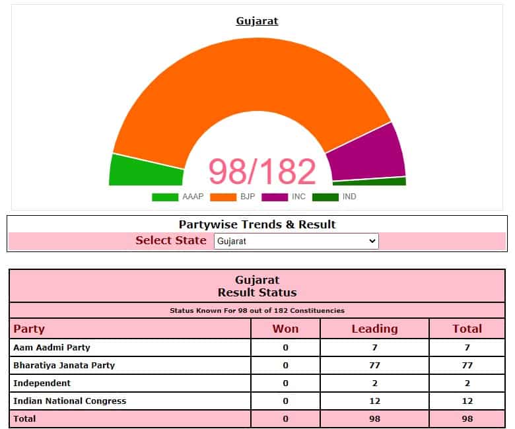Select the Indian National Congress row name
515x429 pixels.
[x=69, y=401]
